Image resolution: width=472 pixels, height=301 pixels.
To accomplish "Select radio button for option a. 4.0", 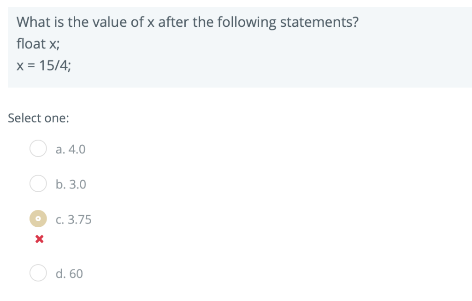I will [x=38, y=148].
